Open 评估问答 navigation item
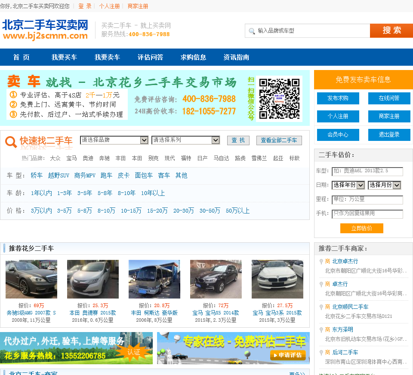This screenshot has height=375, width=413. coord(151,57)
